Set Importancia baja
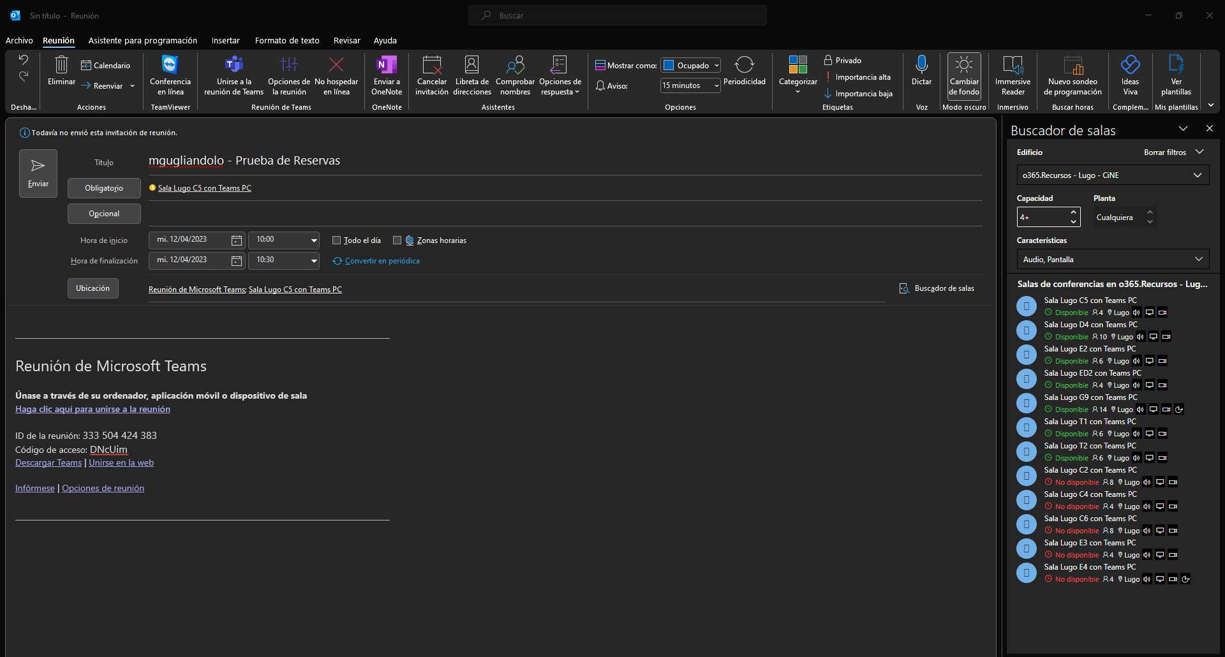The width and height of the screenshot is (1225, 657). 858,94
